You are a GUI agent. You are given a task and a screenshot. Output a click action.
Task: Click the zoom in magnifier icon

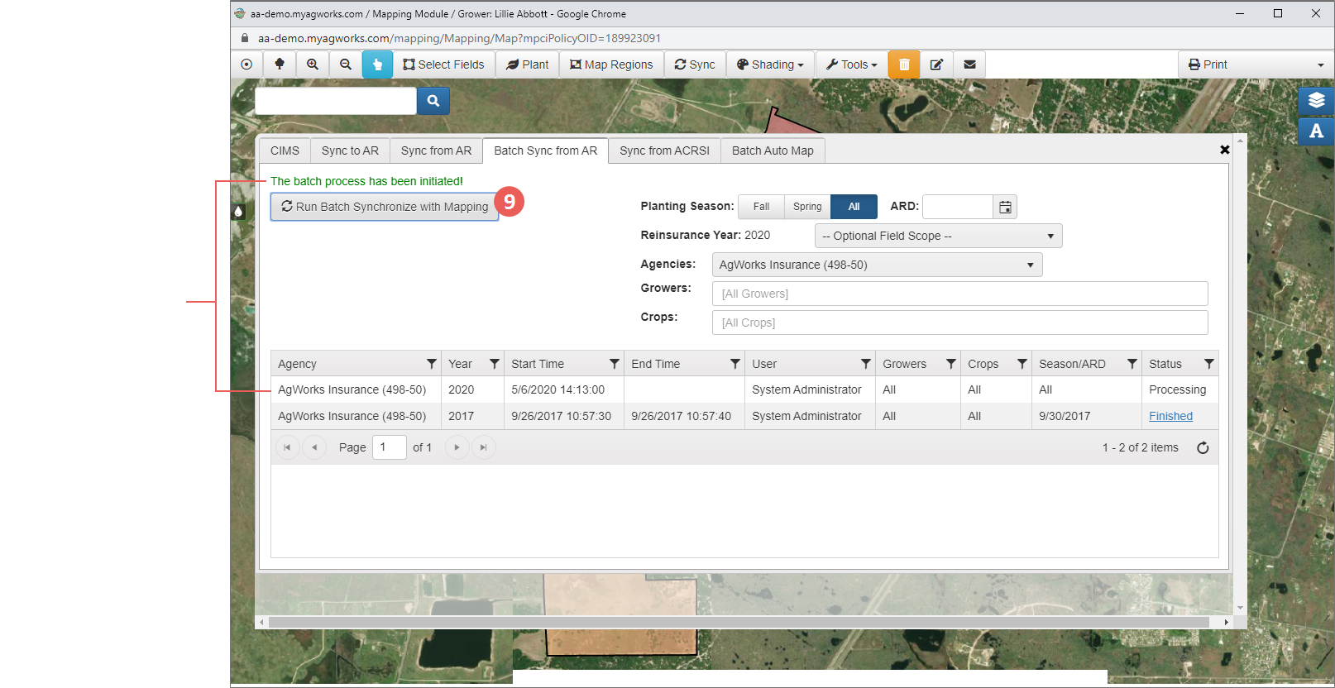click(313, 64)
